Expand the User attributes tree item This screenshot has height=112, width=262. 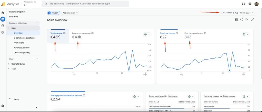[x=9, y=64]
